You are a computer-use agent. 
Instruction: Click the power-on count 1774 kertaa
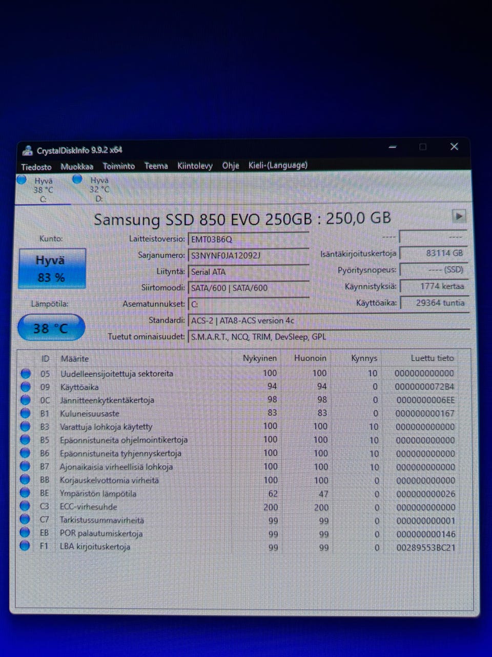pyautogui.click(x=434, y=286)
